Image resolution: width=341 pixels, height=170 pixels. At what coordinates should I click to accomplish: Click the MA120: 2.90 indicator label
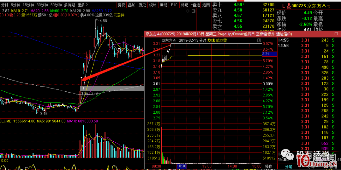point(80,11)
